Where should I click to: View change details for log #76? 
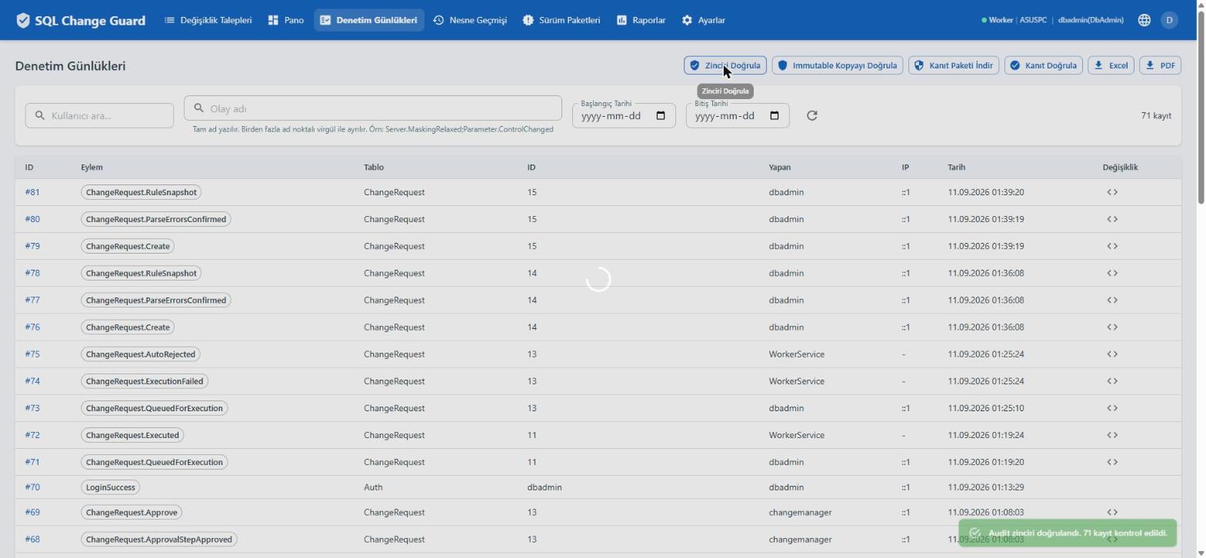click(x=1112, y=327)
